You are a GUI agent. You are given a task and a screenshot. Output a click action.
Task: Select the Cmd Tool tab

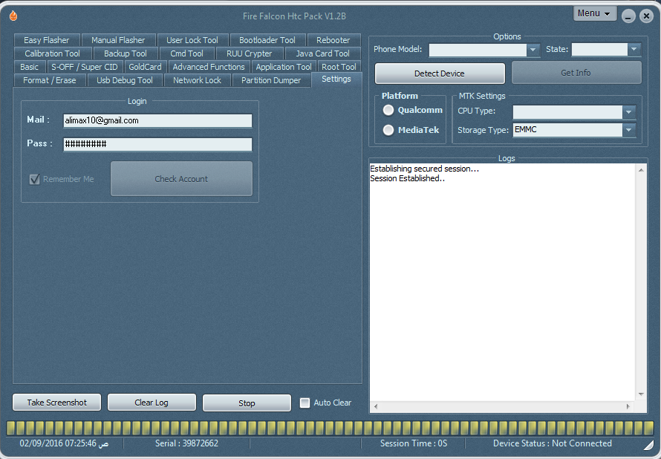click(186, 53)
